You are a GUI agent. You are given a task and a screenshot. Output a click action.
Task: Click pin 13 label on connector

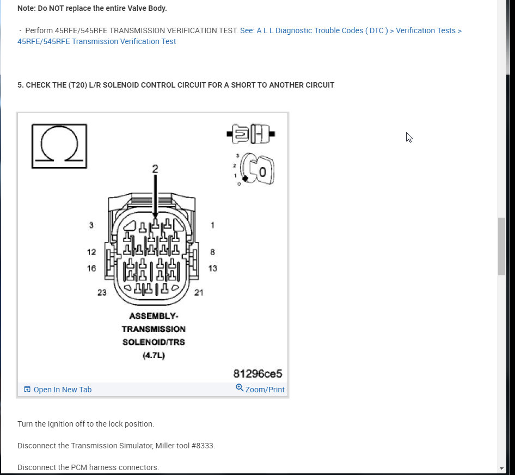click(x=212, y=268)
